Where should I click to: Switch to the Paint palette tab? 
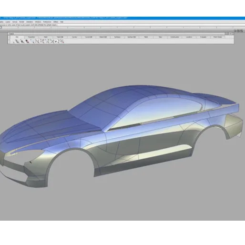(x=46, y=37)
